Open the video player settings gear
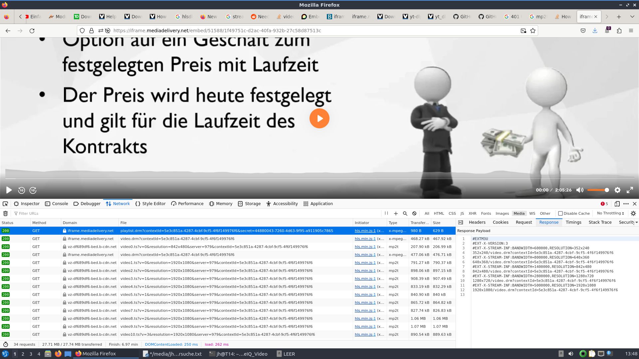The width and height of the screenshot is (639, 359). 617,190
